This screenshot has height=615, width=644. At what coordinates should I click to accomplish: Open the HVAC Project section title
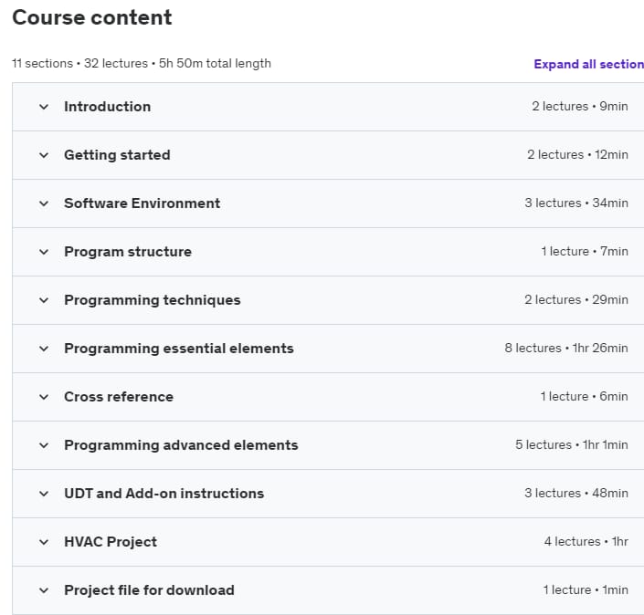110,542
